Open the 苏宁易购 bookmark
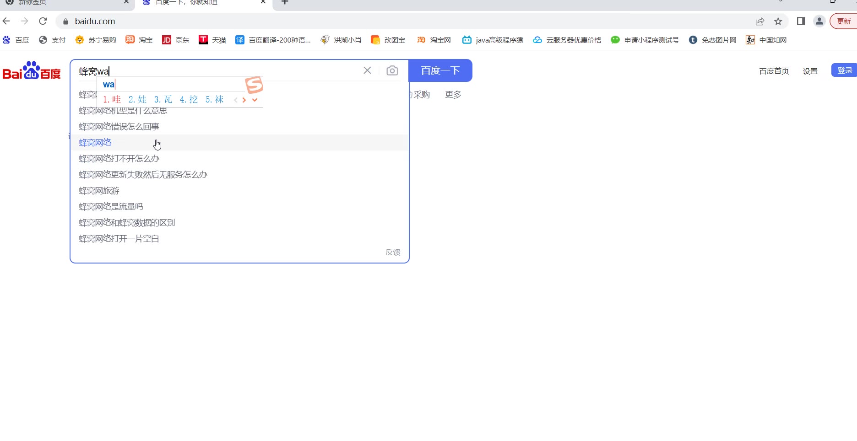This screenshot has height=441, width=857. pos(96,40)
